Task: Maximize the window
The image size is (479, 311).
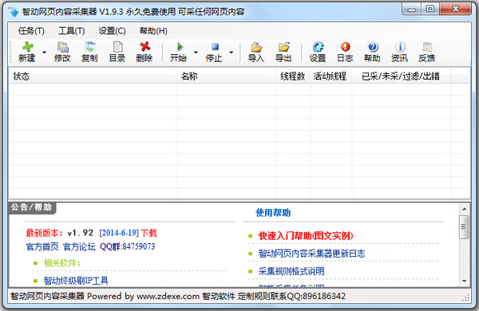Action: [430, 9]
